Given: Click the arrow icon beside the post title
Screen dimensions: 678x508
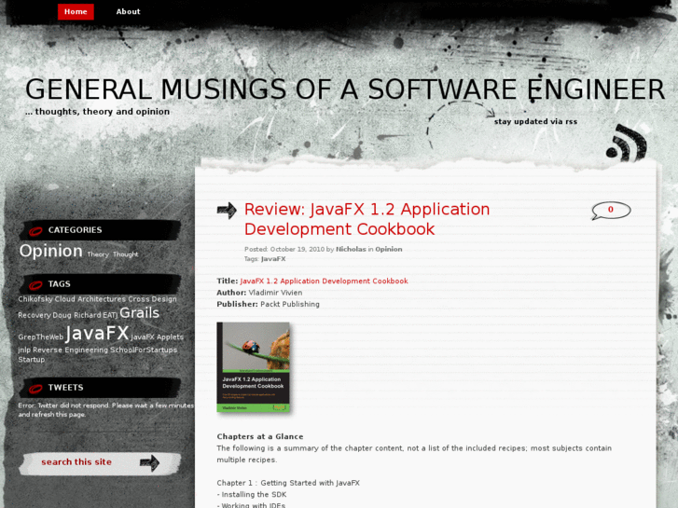Looking at the screenshot, I should click(x=227, y=211).
